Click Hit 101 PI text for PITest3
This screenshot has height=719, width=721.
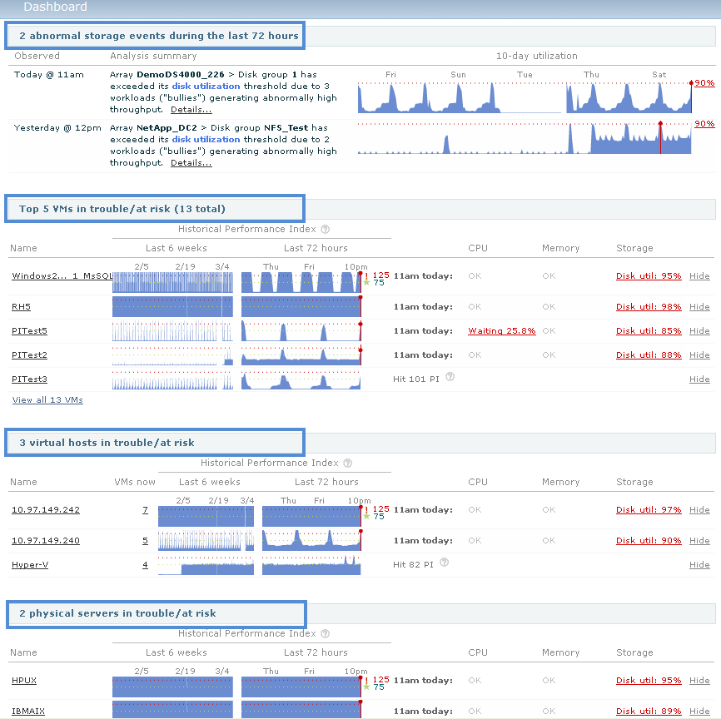(415, 379)
